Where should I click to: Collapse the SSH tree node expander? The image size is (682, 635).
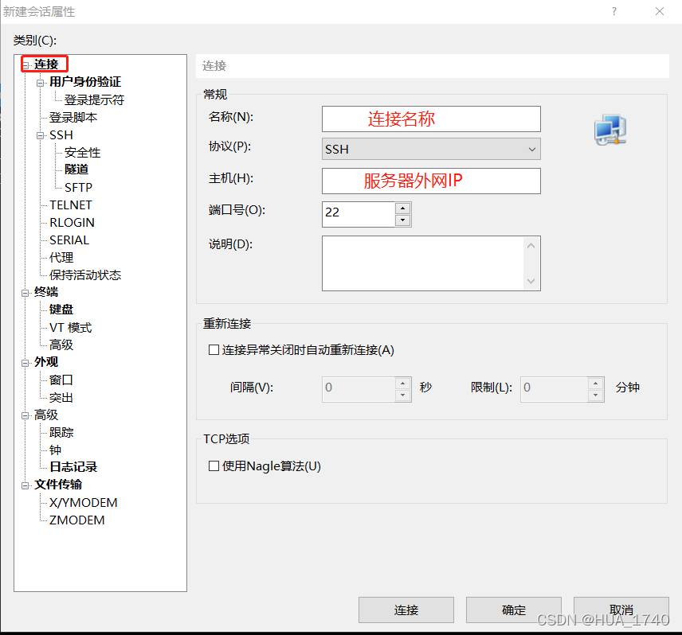(41, 135)
